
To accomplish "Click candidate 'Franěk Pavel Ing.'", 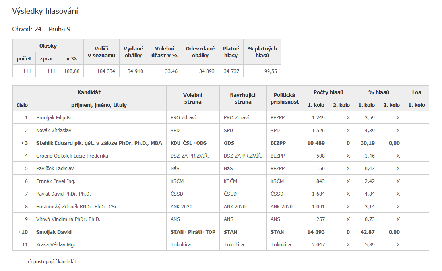I will pyautogui.click(x=56, y=181).
